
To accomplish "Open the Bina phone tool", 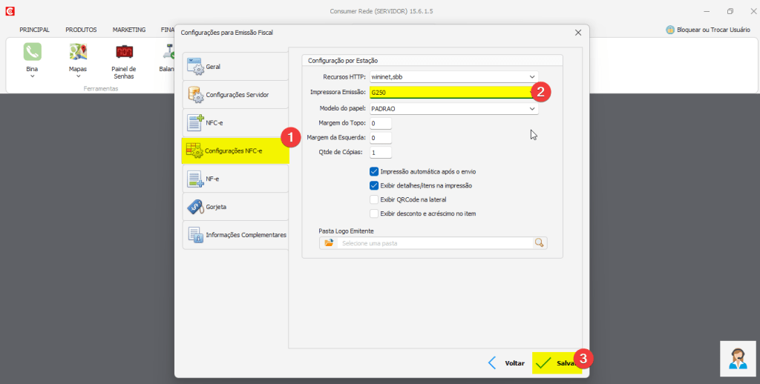I will pyautogui.click(x=32, y=56).
